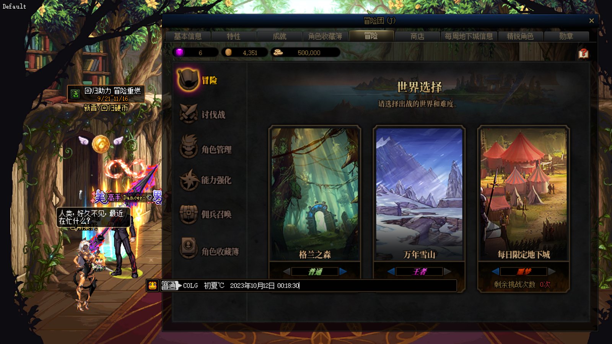Open 能力强化 ability enhancement icon

[x=189, y=180]
